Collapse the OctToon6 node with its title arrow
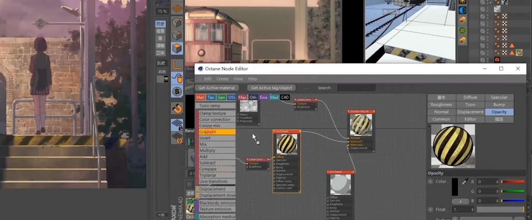 click(x=275, y=131)
